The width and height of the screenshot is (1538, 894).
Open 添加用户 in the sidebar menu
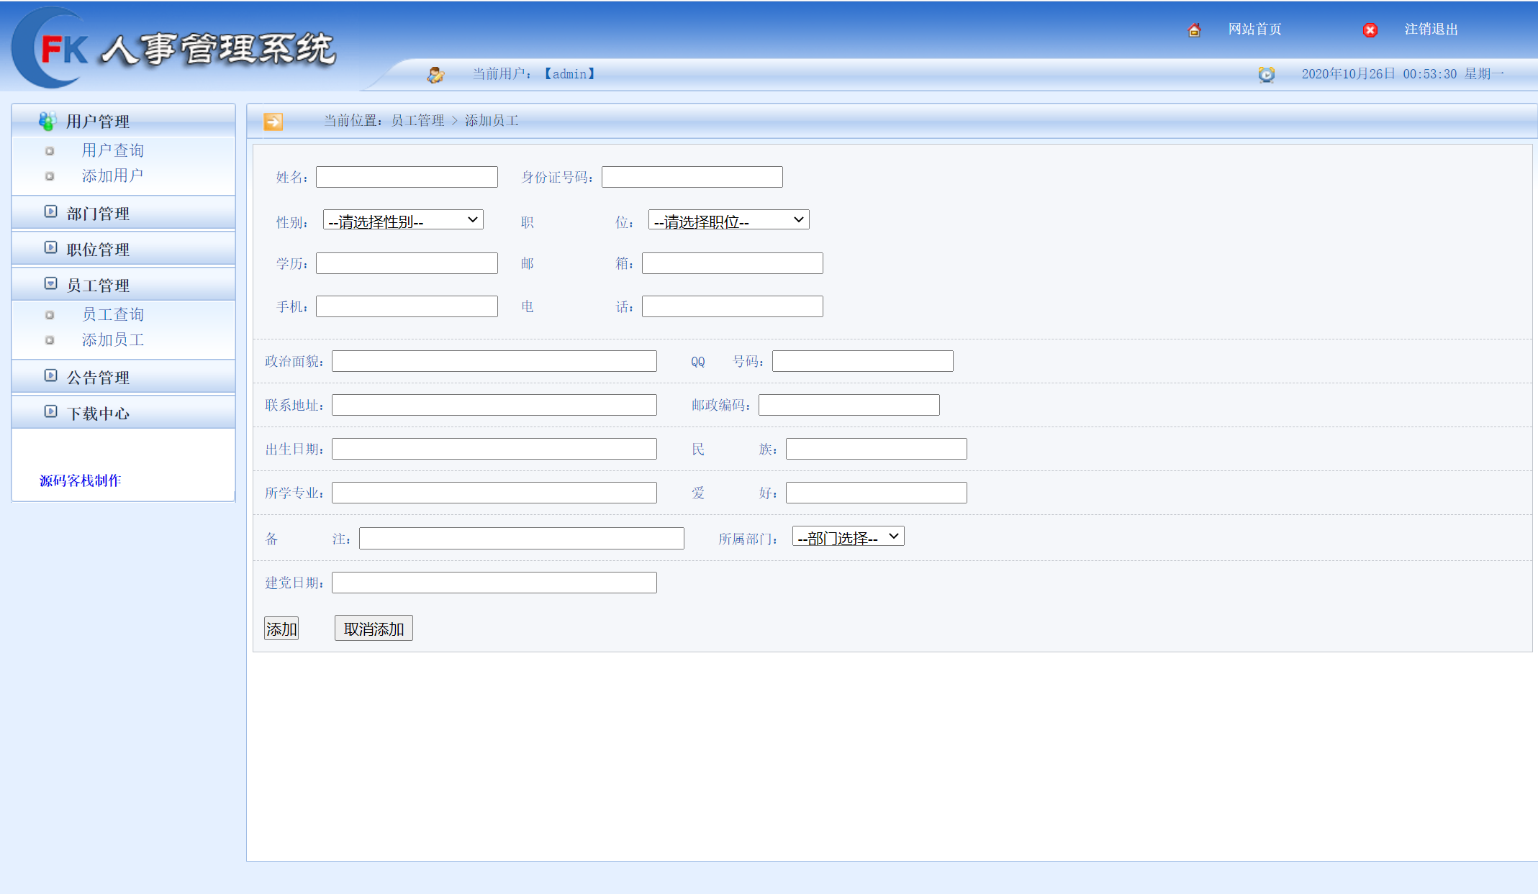pos(112,175)
